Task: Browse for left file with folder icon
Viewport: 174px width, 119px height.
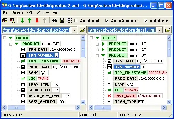Action: click(x=83, y=30)
